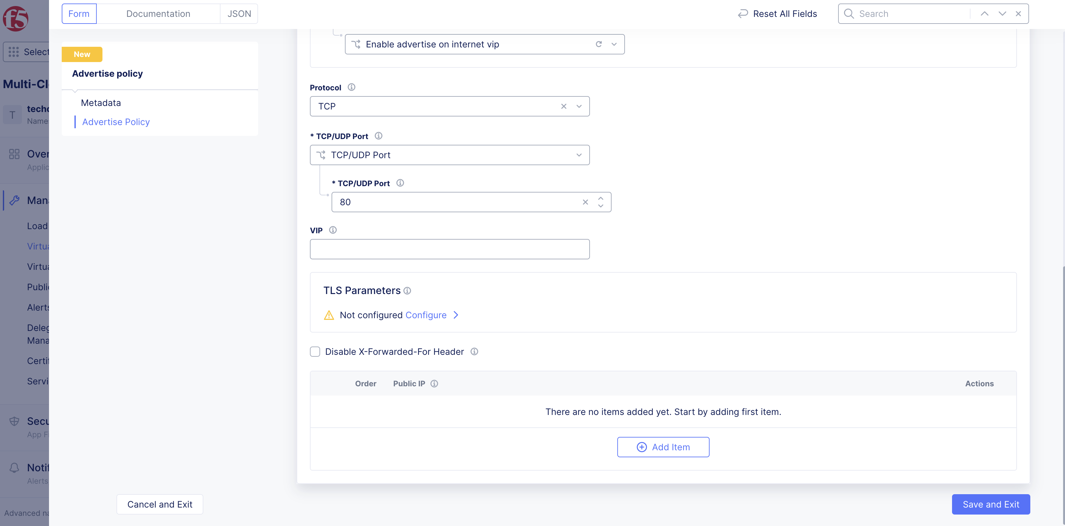The image size is (1065, 526).
Task: Clear the TCP protocol selection
Action: click(x=564, y=106)
